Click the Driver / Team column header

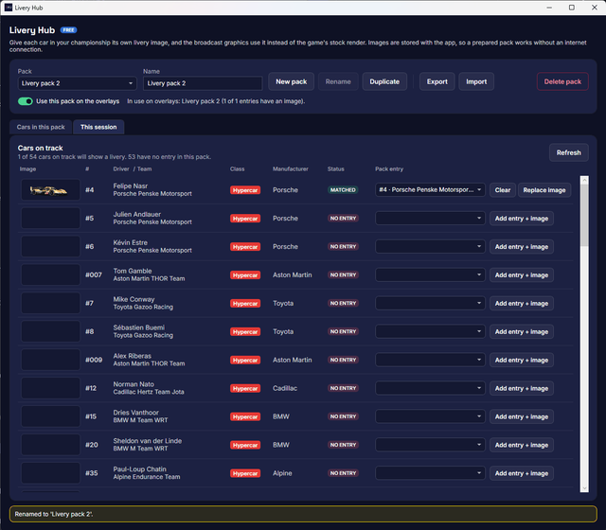point(133,168)
